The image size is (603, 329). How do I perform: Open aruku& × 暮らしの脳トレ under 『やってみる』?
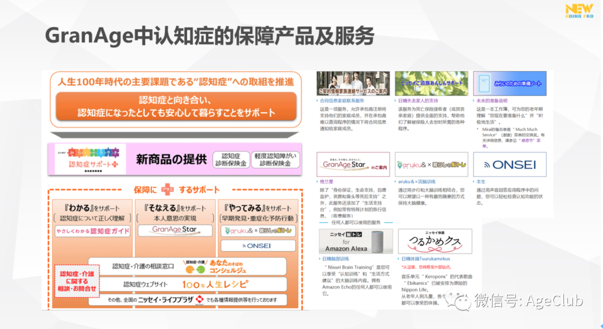click(258, 231)
